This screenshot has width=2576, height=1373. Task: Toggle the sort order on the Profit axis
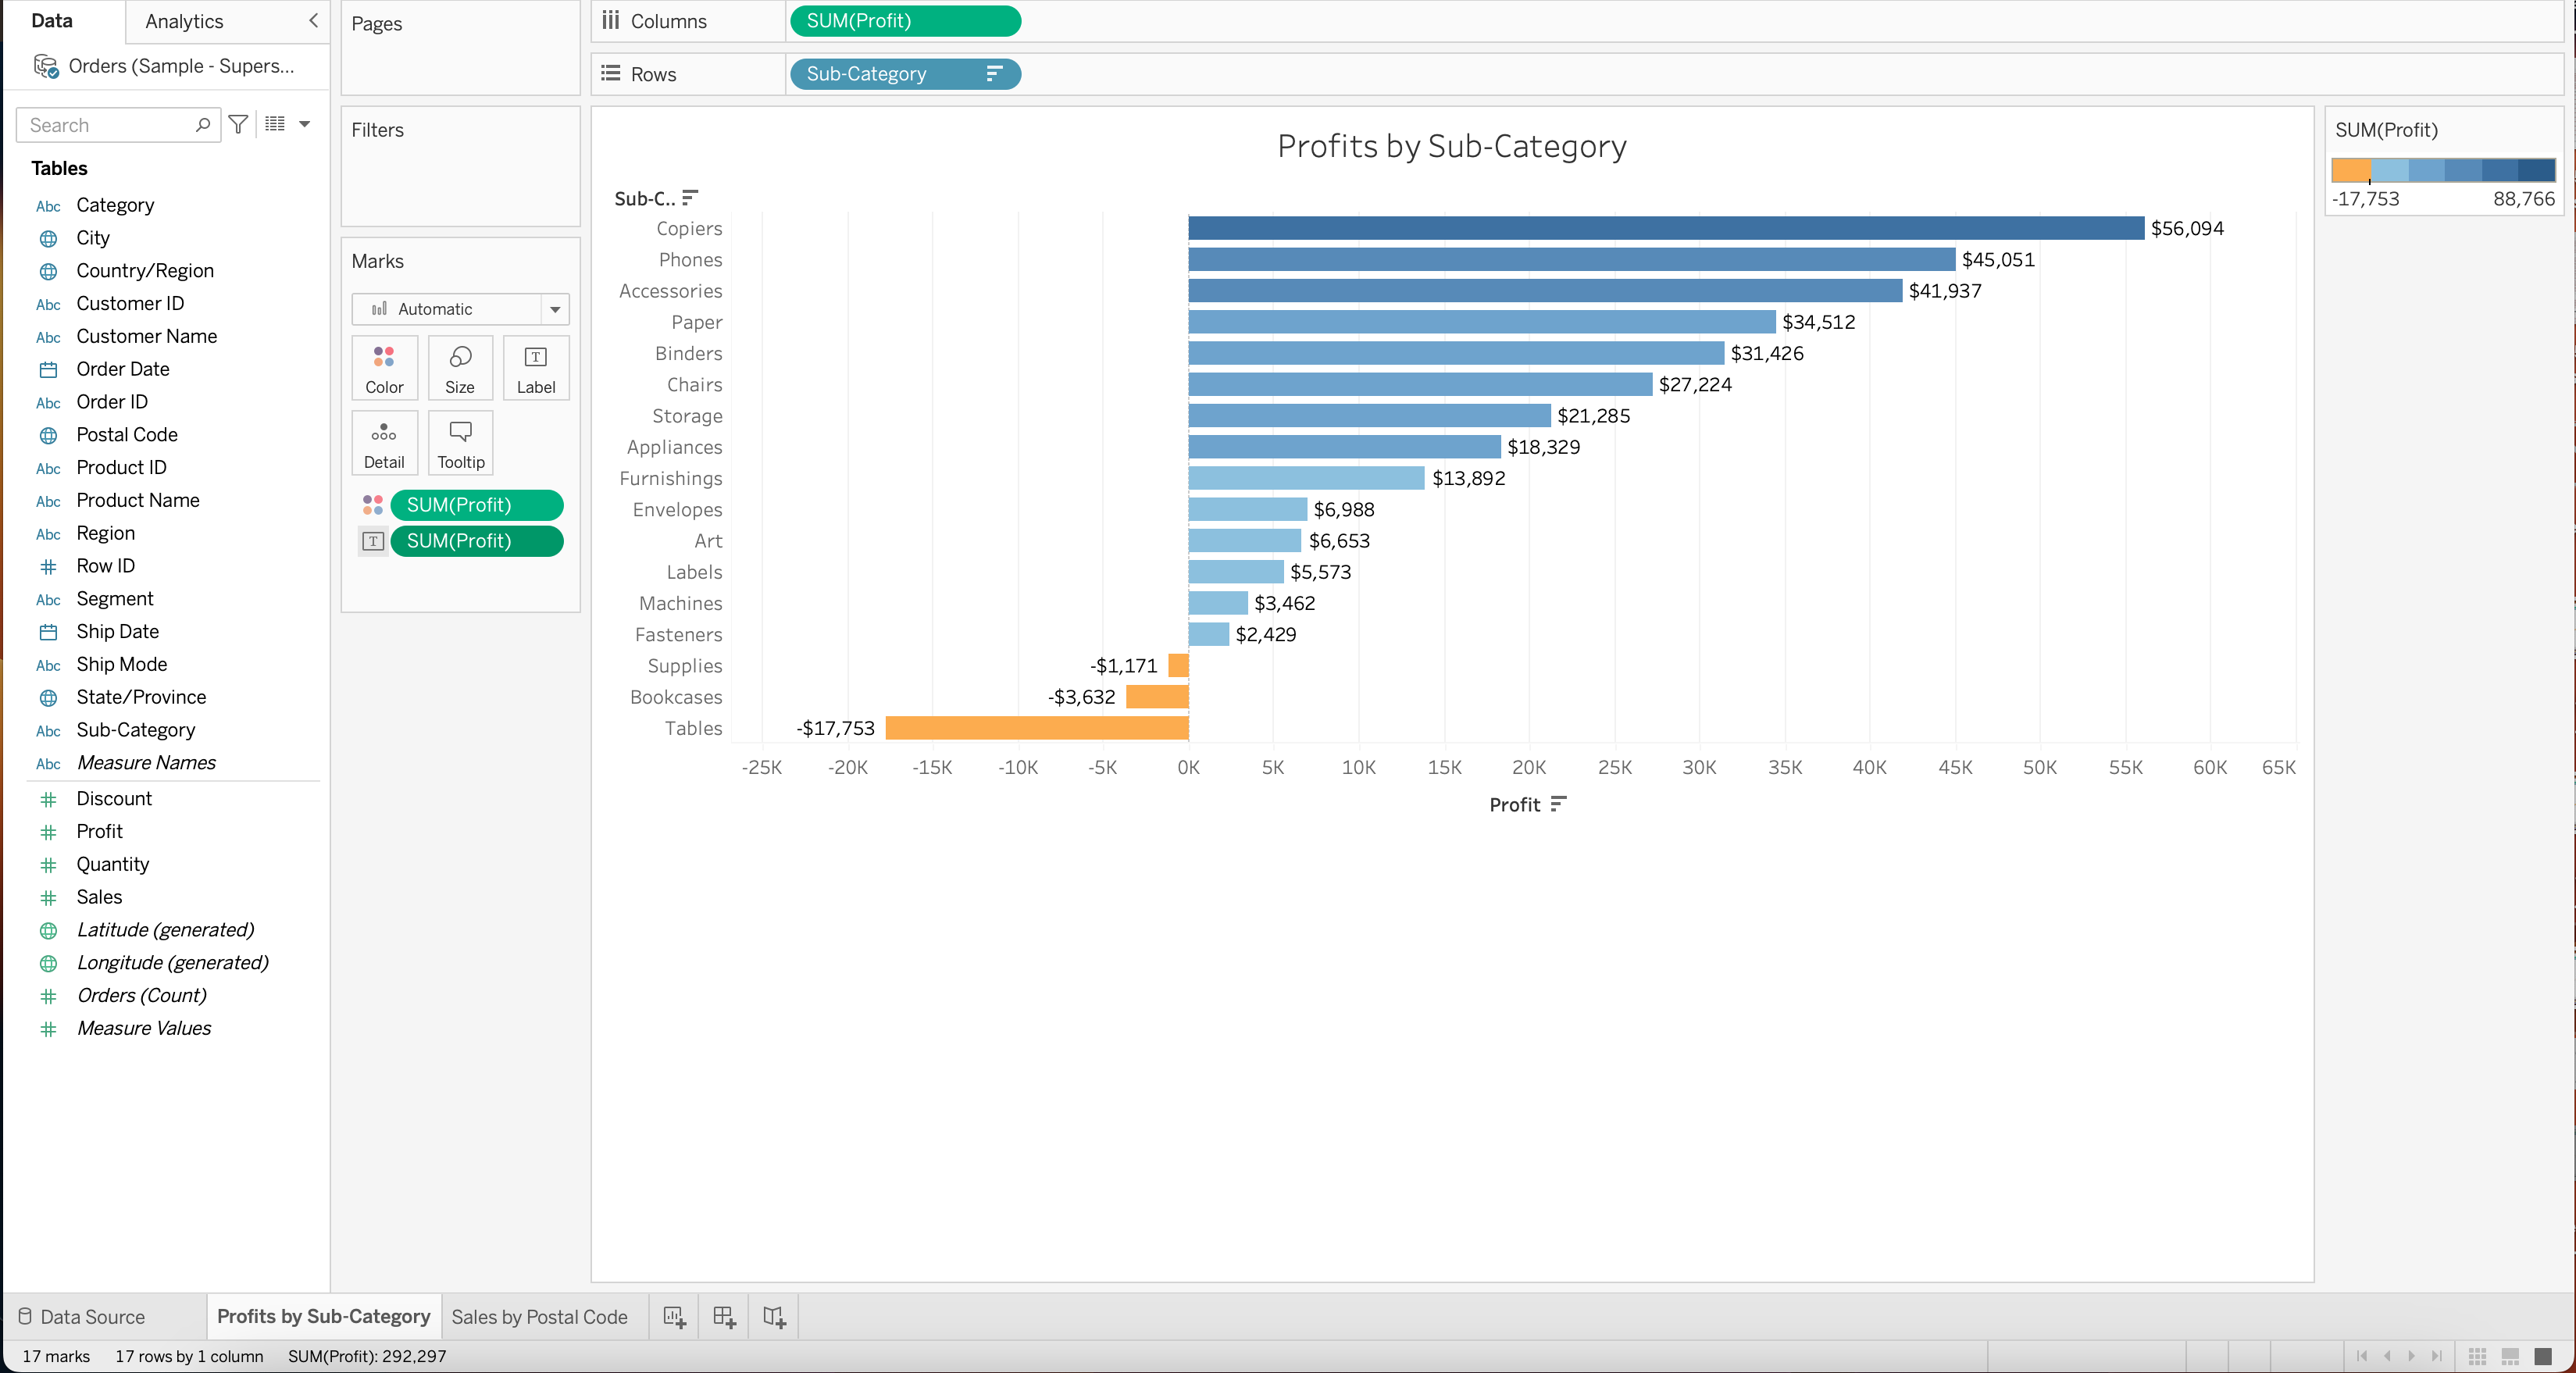tap(1556, 804)
